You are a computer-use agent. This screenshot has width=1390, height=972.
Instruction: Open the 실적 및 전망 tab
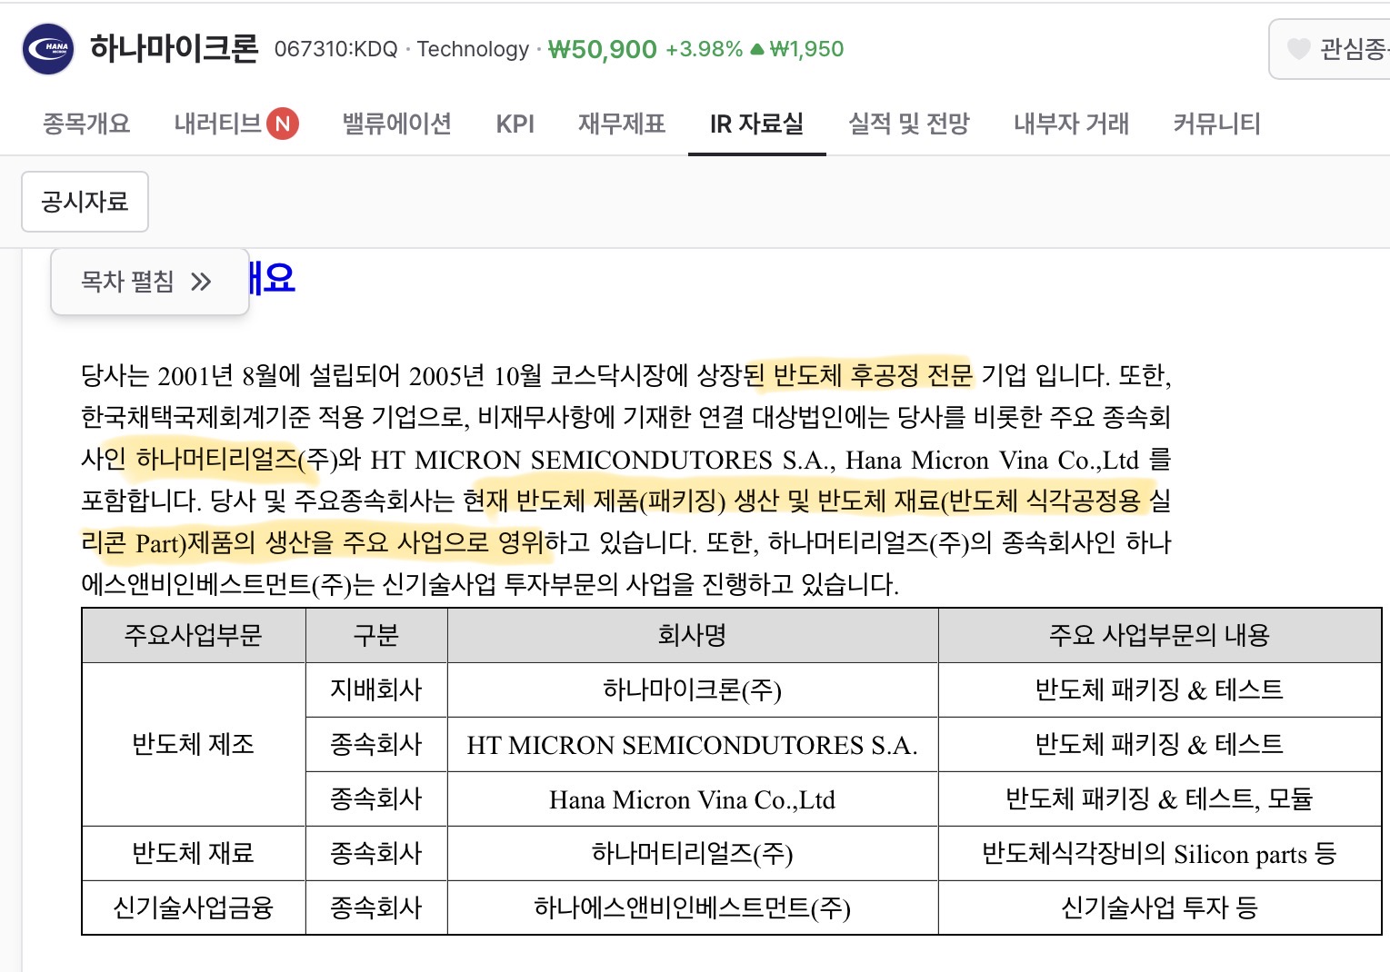tap(909, 124)
